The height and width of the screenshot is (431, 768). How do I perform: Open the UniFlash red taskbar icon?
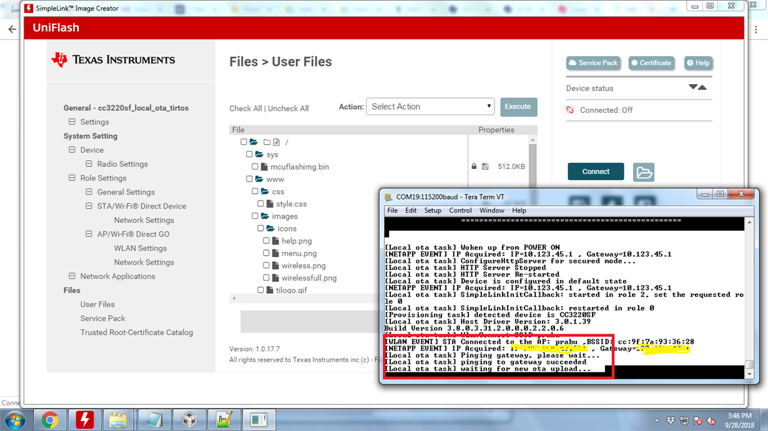coord(84,420)
